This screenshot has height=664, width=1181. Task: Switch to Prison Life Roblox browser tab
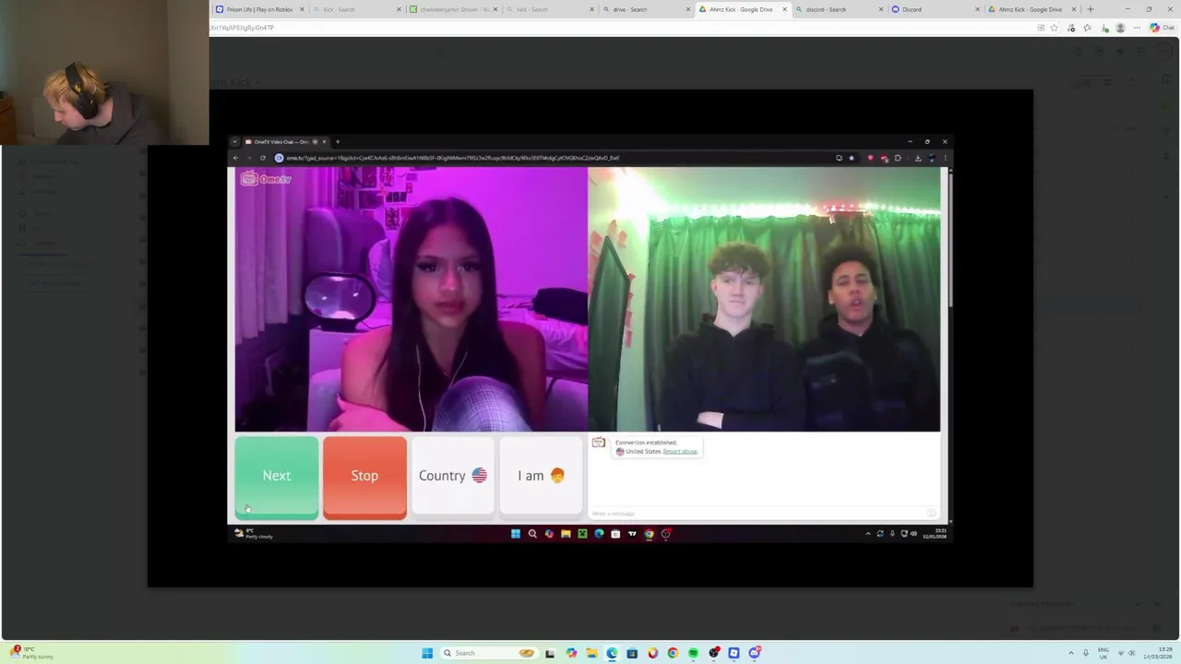(258, 9)
